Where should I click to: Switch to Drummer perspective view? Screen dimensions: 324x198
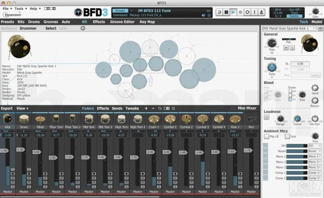tap(28, 28)
